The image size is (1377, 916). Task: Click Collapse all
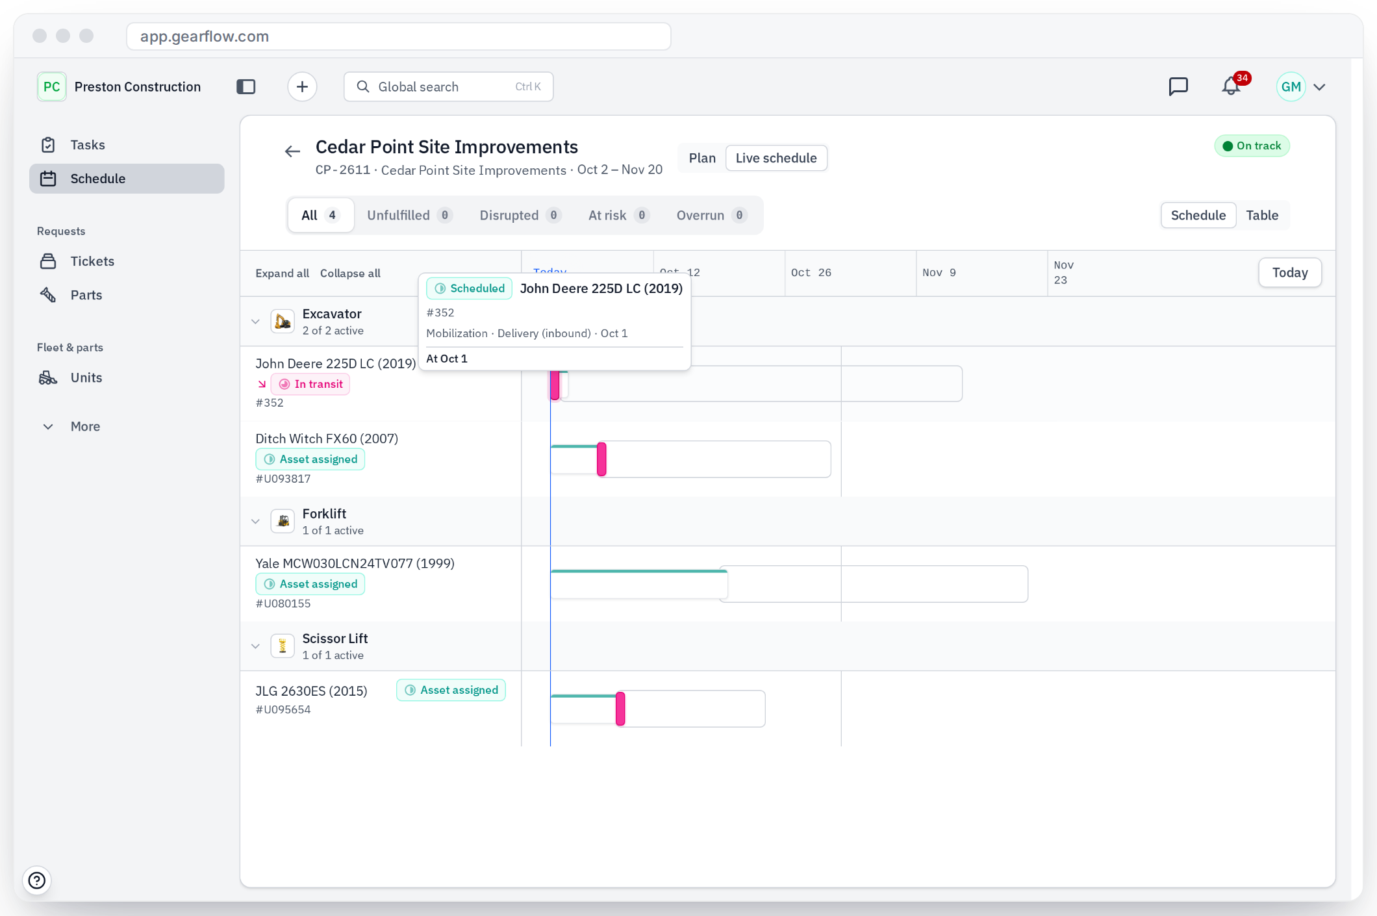tap(350, 274)
